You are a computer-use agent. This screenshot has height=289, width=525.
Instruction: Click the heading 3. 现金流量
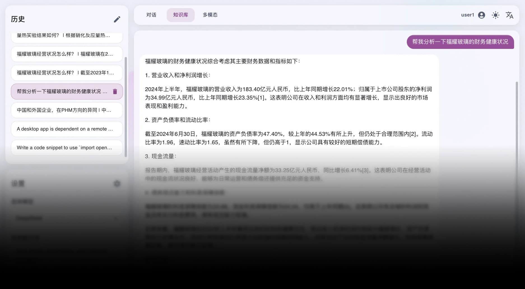pos(161,156)
